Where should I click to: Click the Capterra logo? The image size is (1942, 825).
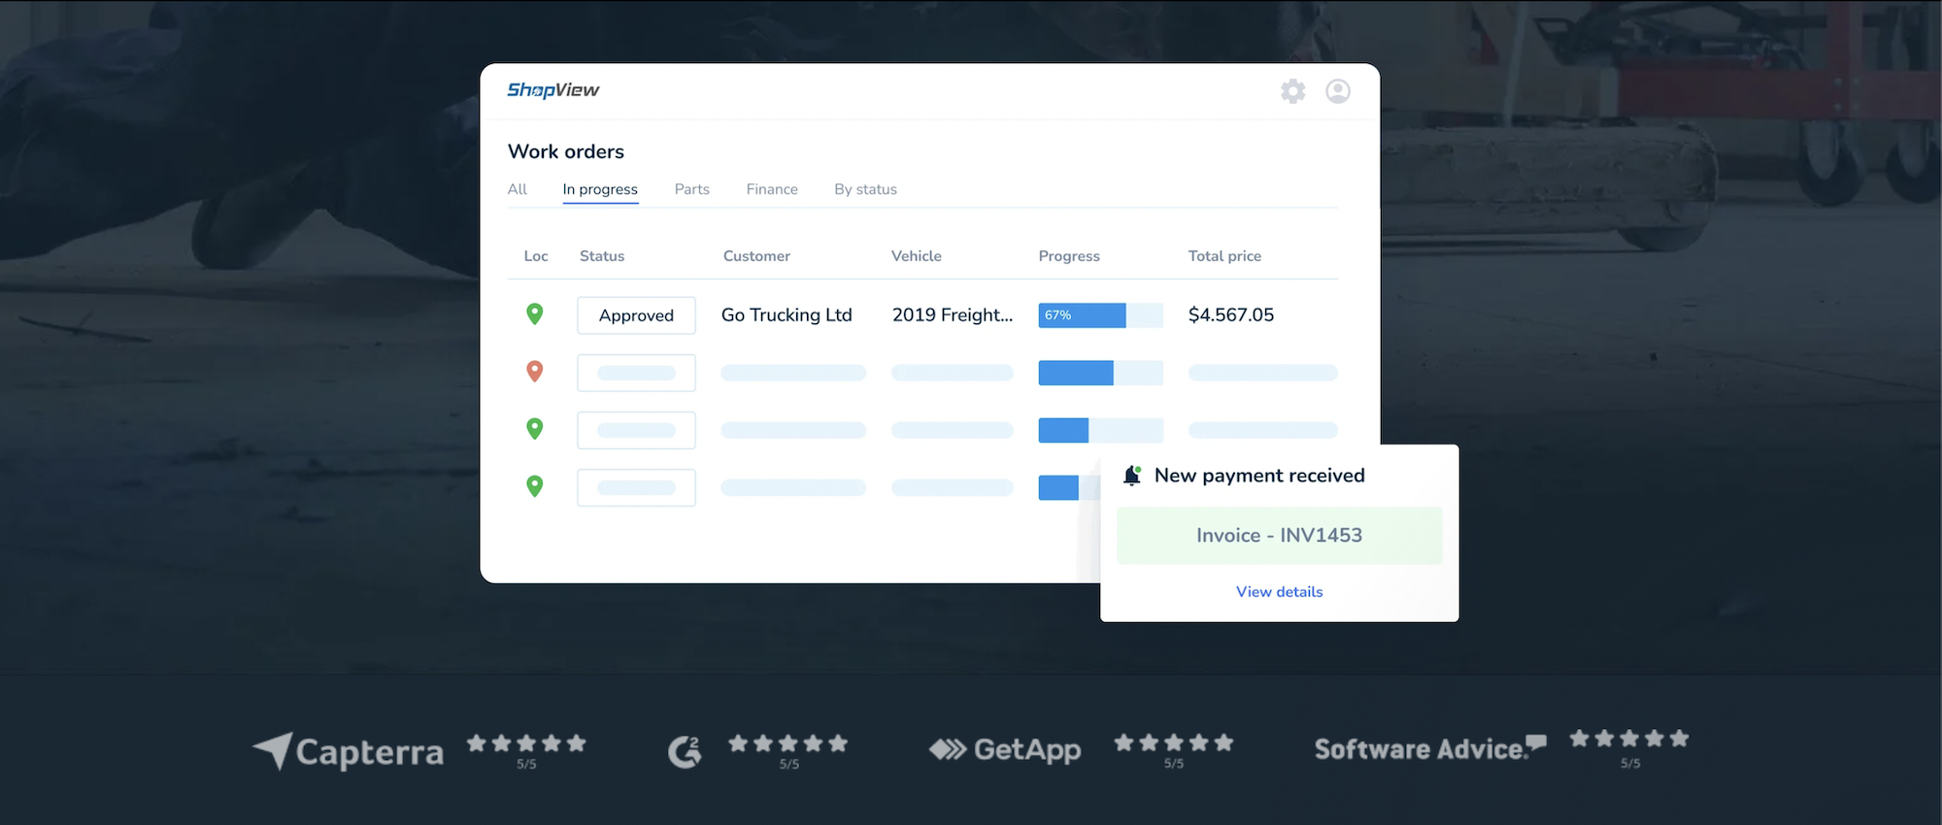click(x=349, y=751)
